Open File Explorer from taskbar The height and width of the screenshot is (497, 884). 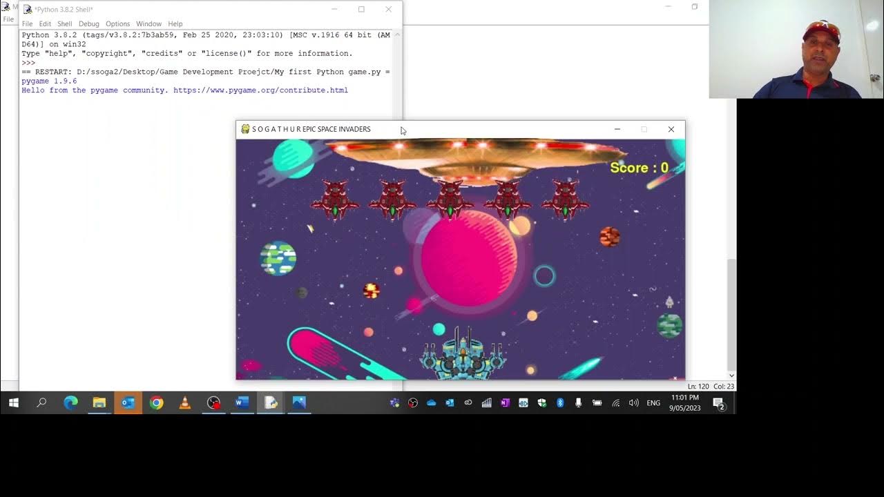(99, 402)
